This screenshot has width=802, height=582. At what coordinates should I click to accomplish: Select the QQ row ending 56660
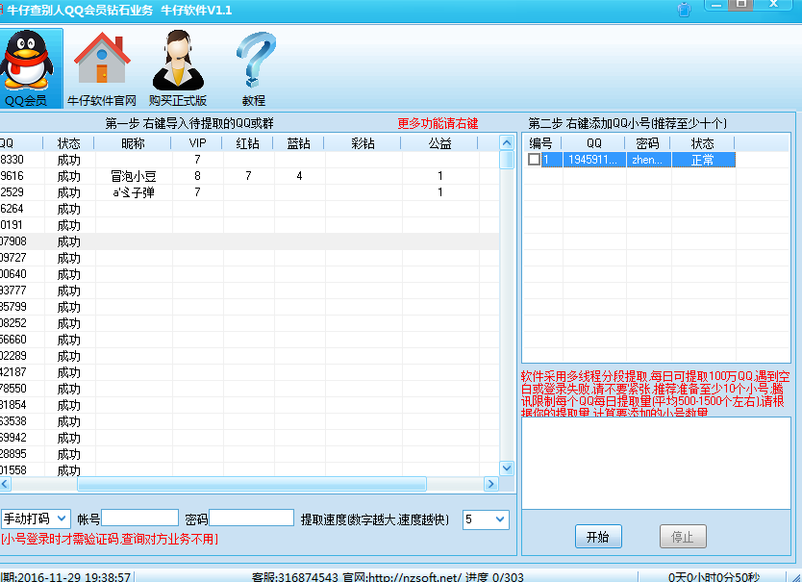pos(250,340)
